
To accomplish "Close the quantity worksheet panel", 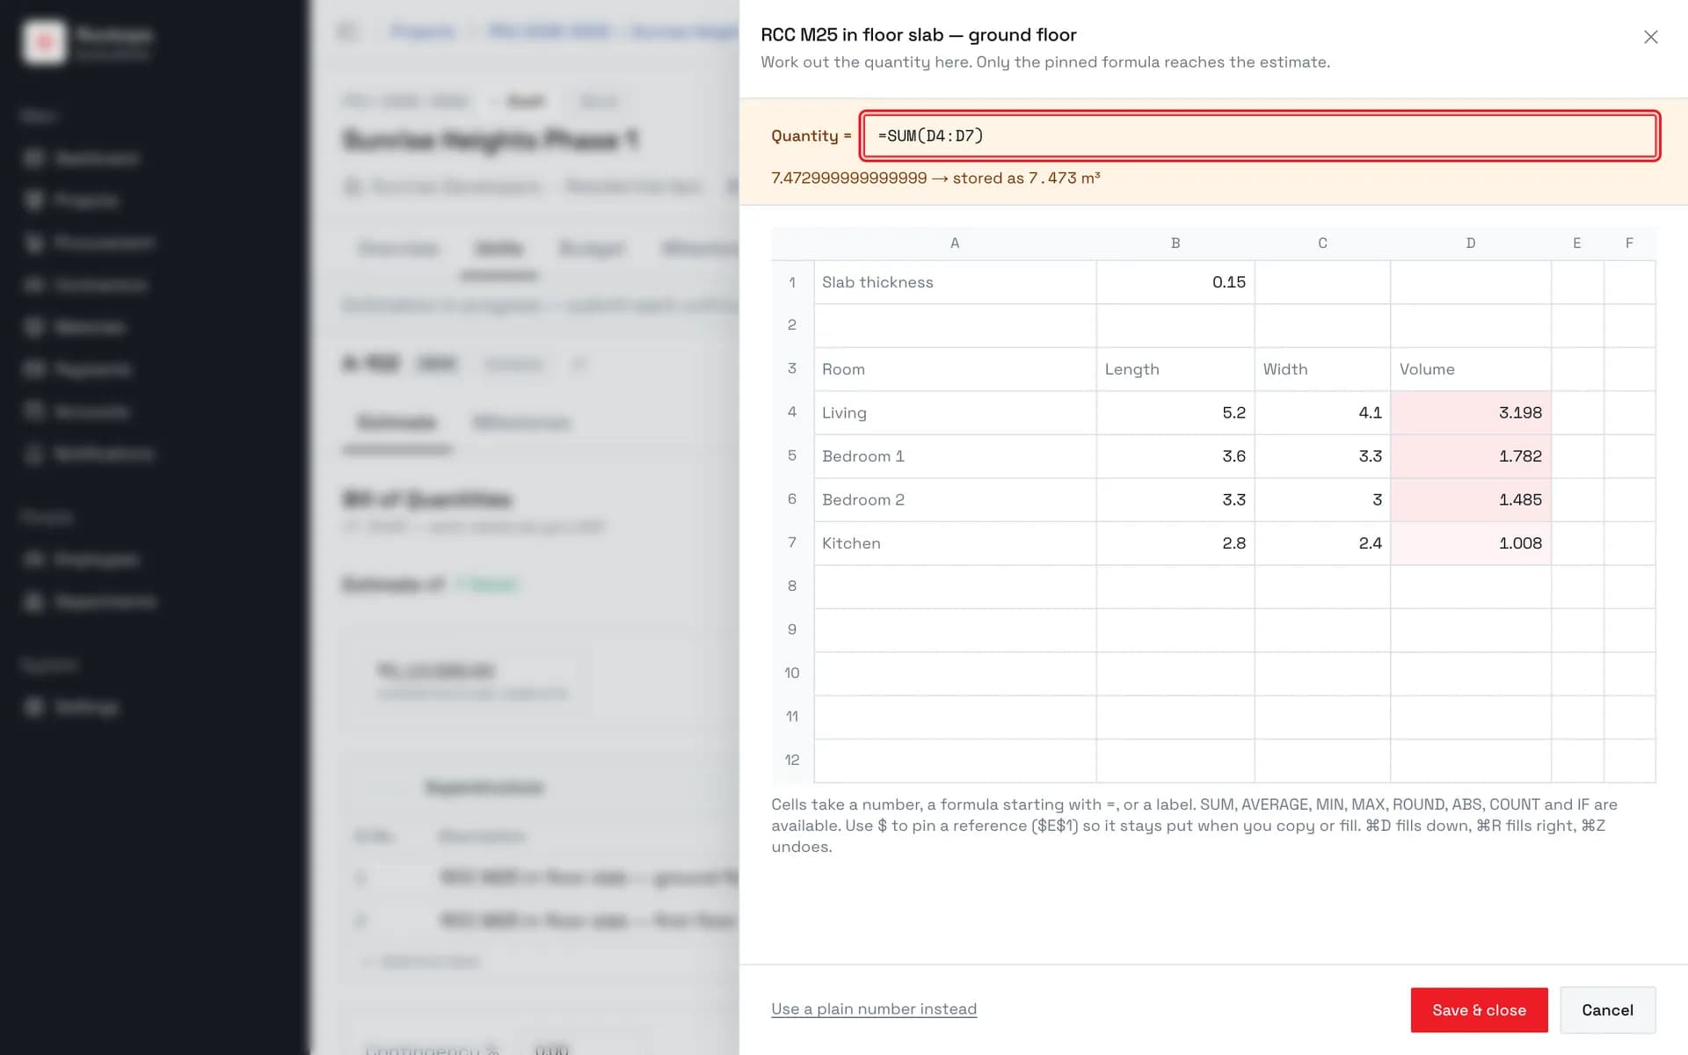I will 1650,37.
